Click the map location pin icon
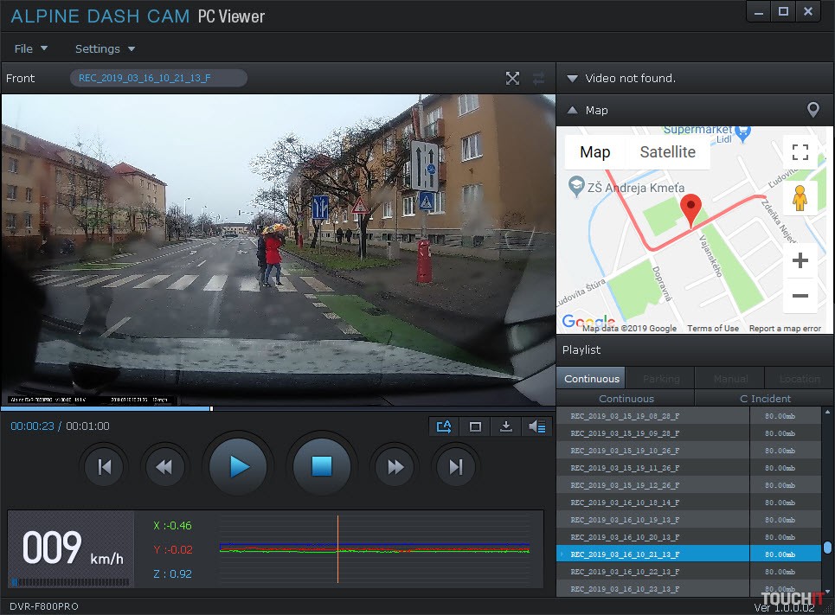 click(x=813, y=110)
